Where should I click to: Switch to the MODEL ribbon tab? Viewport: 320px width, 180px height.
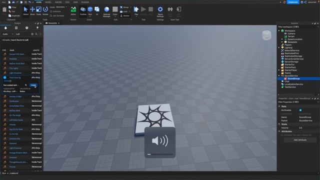(48, 2)
